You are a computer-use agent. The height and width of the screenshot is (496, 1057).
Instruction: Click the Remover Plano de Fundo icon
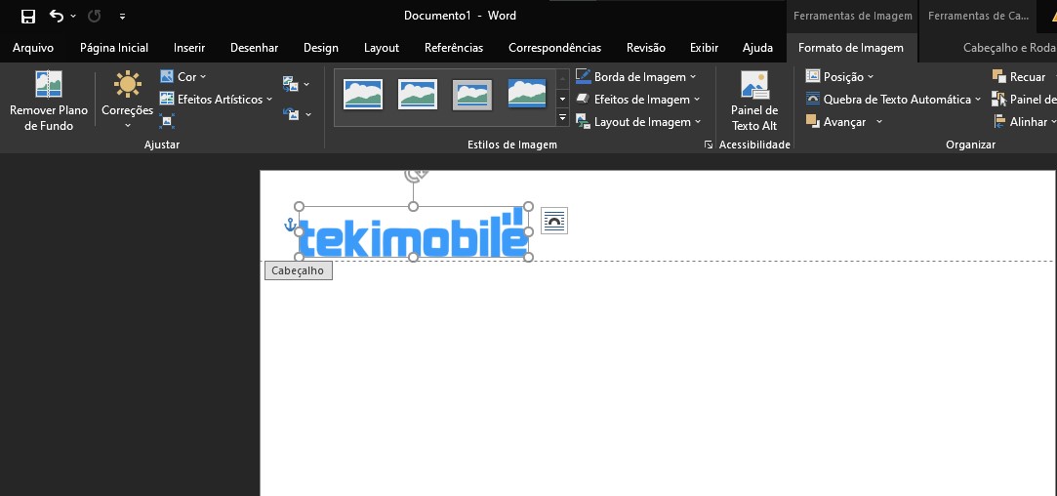point(49,84)
